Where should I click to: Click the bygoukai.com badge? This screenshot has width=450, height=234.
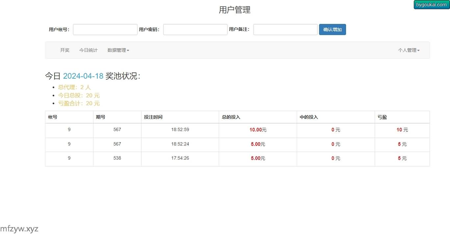431,5
